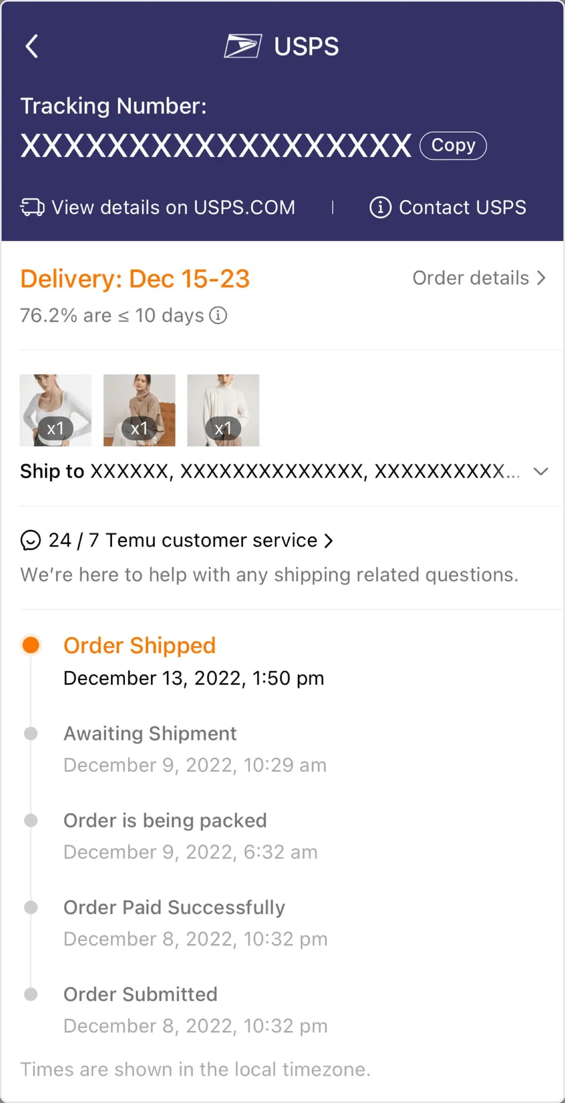This screenshot has width=565, height=1103.
Task: Click Contact USPS
Action: [x=462, y=207]
